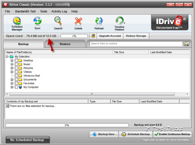
Task: Open the Activity Log menu
Action: coord(59,12)
